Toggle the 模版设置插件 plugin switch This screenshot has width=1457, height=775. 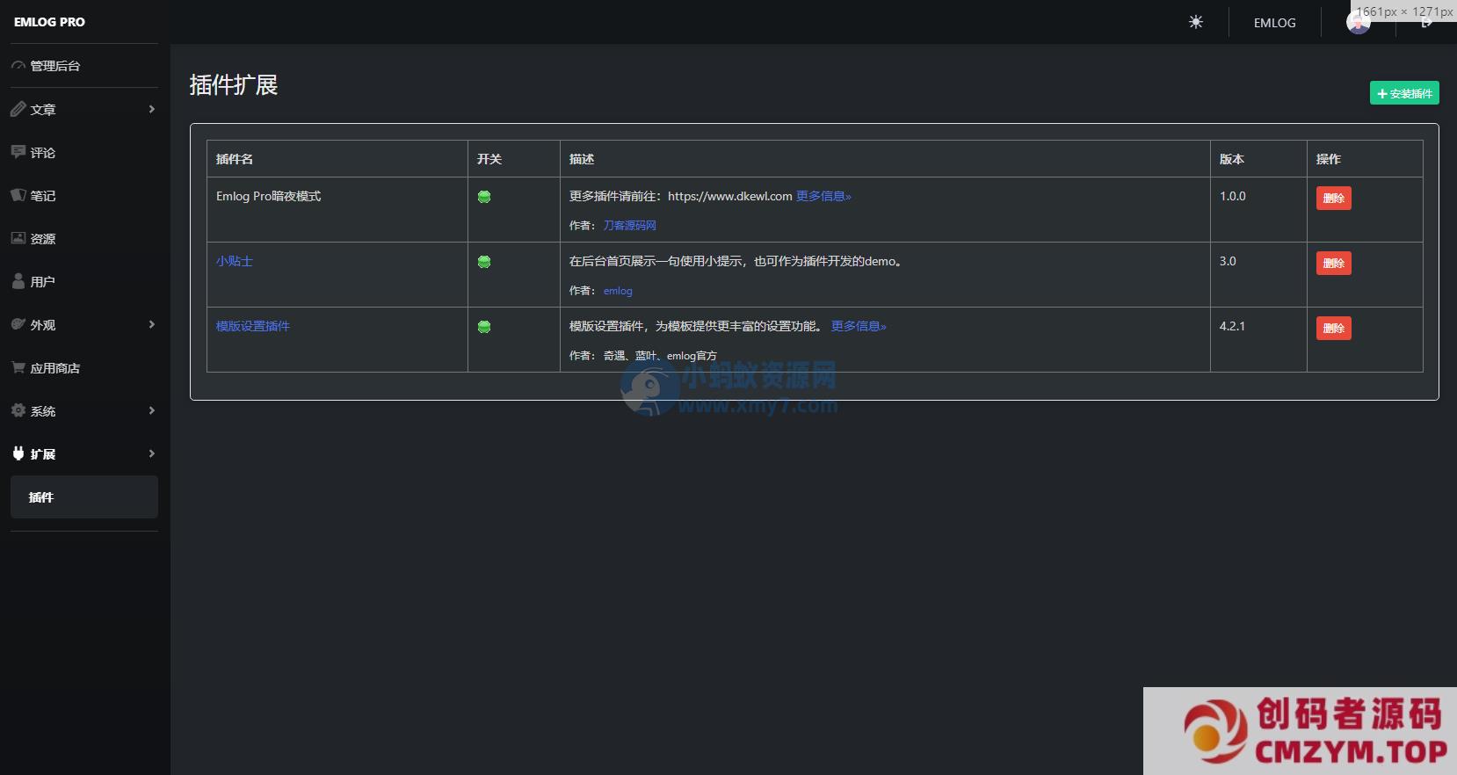pos(484,327)
